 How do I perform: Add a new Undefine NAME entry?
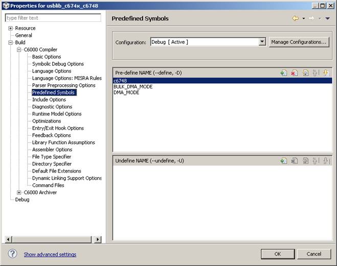pos(283,161)
